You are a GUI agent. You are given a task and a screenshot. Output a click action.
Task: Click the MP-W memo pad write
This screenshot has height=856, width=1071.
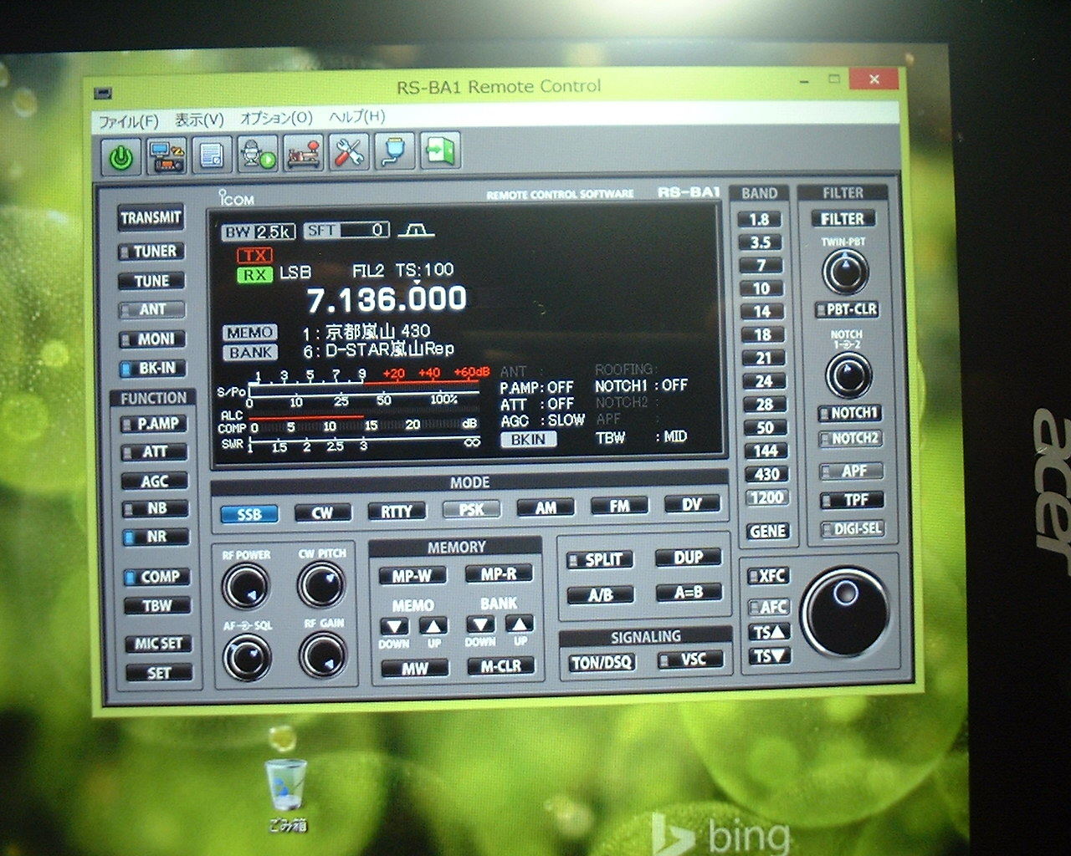pos(413,576)
